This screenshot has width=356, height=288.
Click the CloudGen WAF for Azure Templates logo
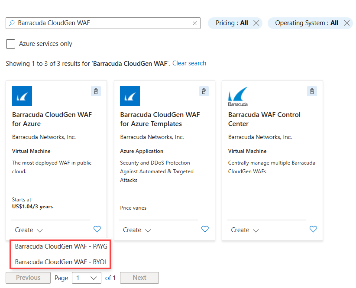(x=130, y=96)
